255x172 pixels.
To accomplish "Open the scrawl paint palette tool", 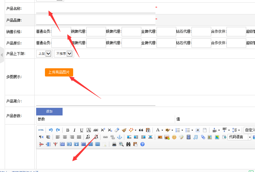I will point(181,137).
